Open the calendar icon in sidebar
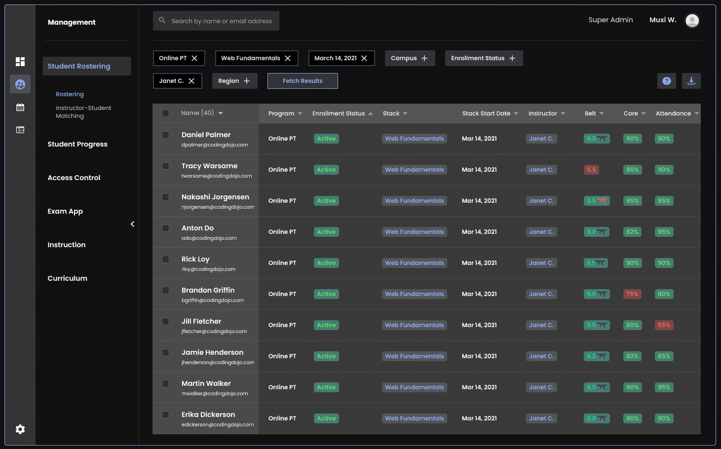Image resolution: width=721 pixels, height=449 pixels. point(20,107)
